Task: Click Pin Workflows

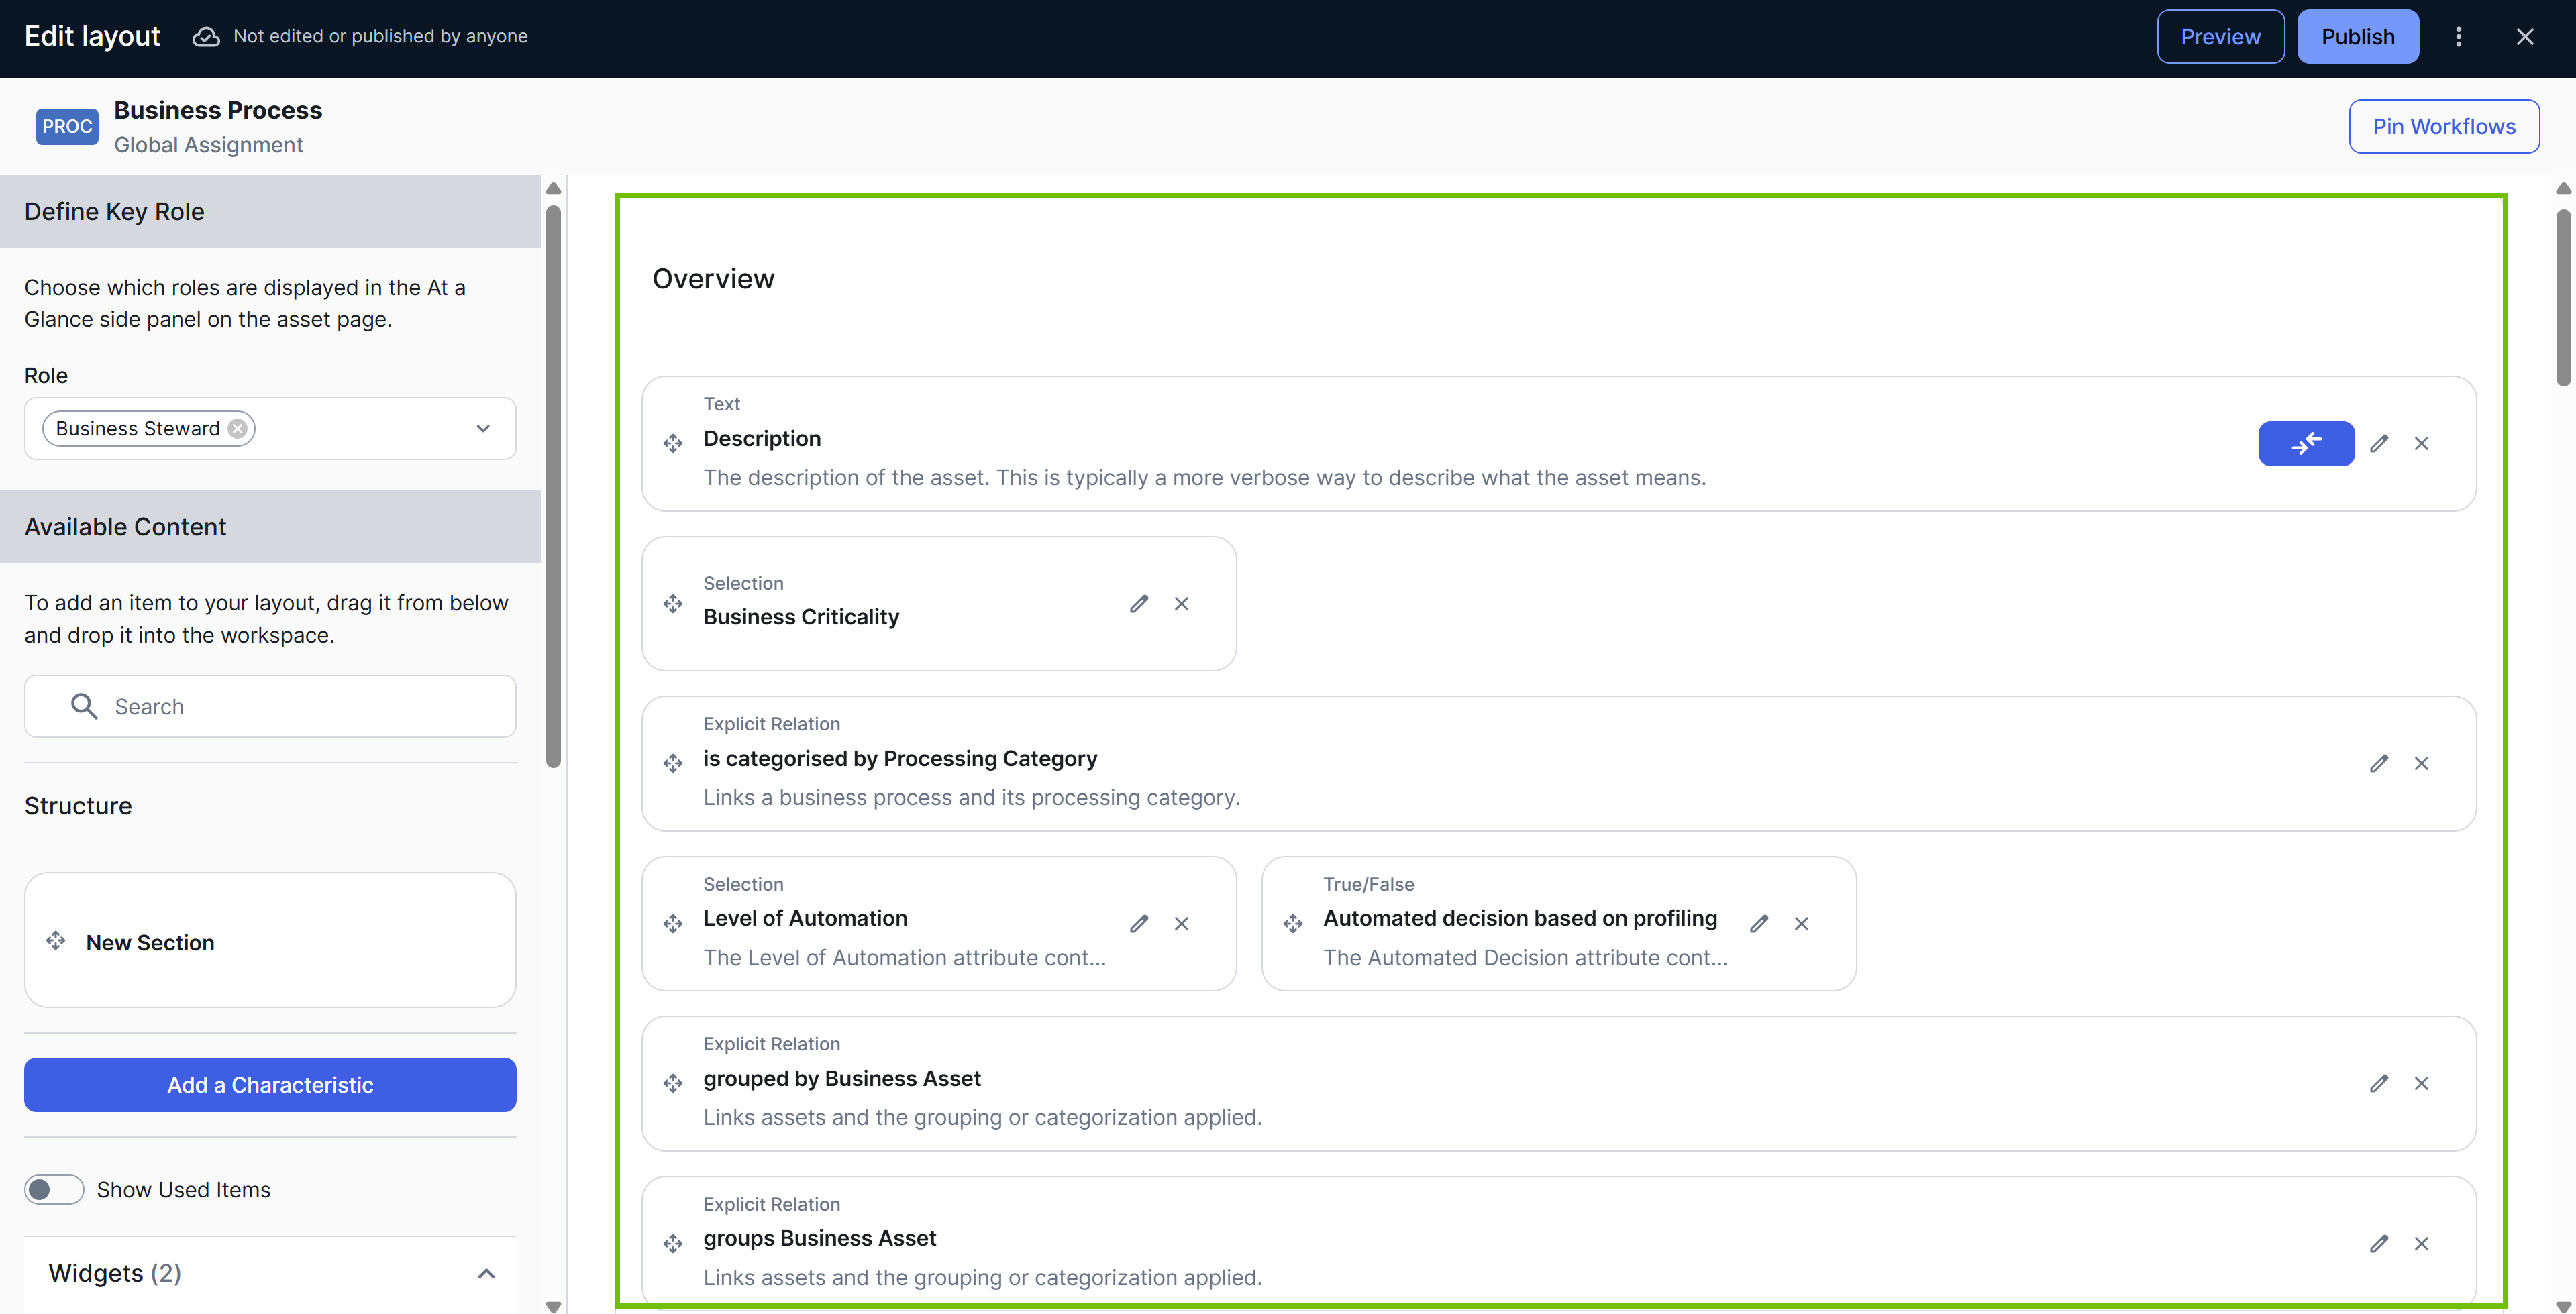Action: click(x=2443, y=127)
